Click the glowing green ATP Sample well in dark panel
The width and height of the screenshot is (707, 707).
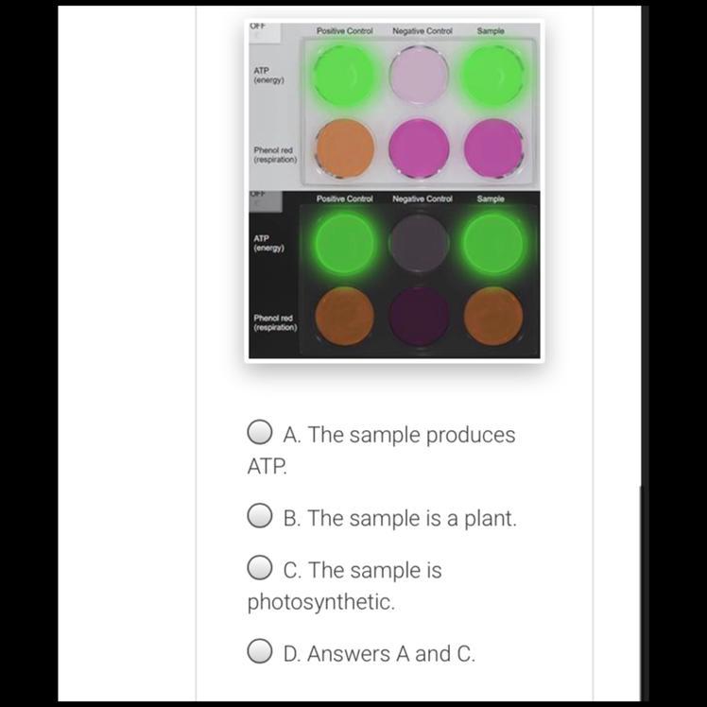pos(493,243)
